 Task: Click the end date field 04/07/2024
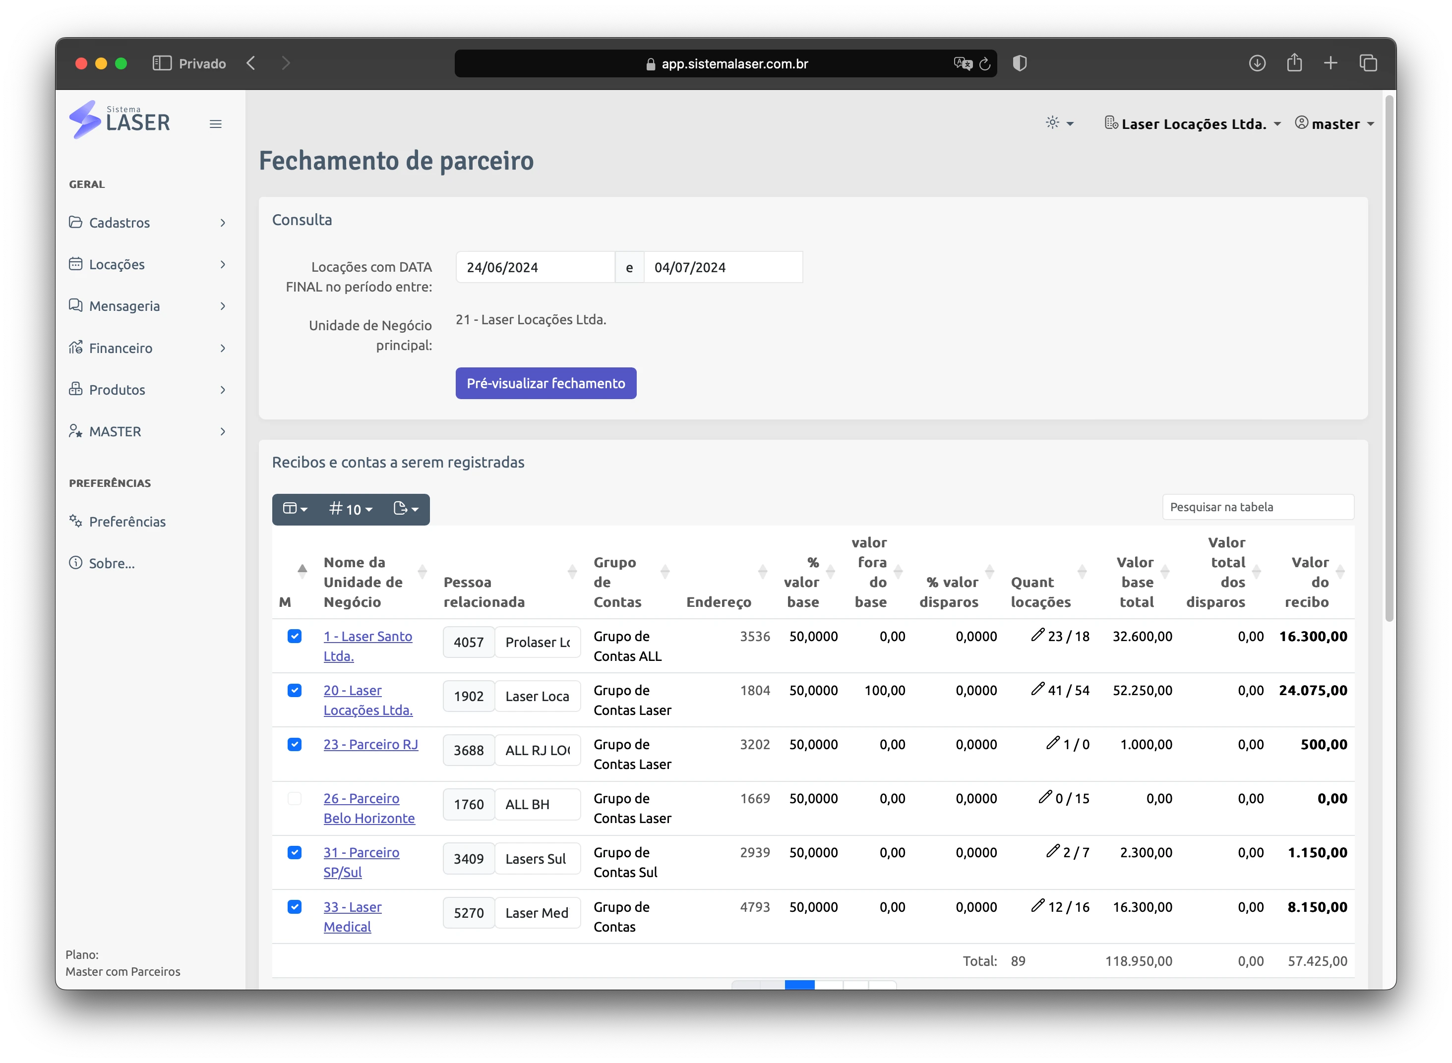coord(723,267)
